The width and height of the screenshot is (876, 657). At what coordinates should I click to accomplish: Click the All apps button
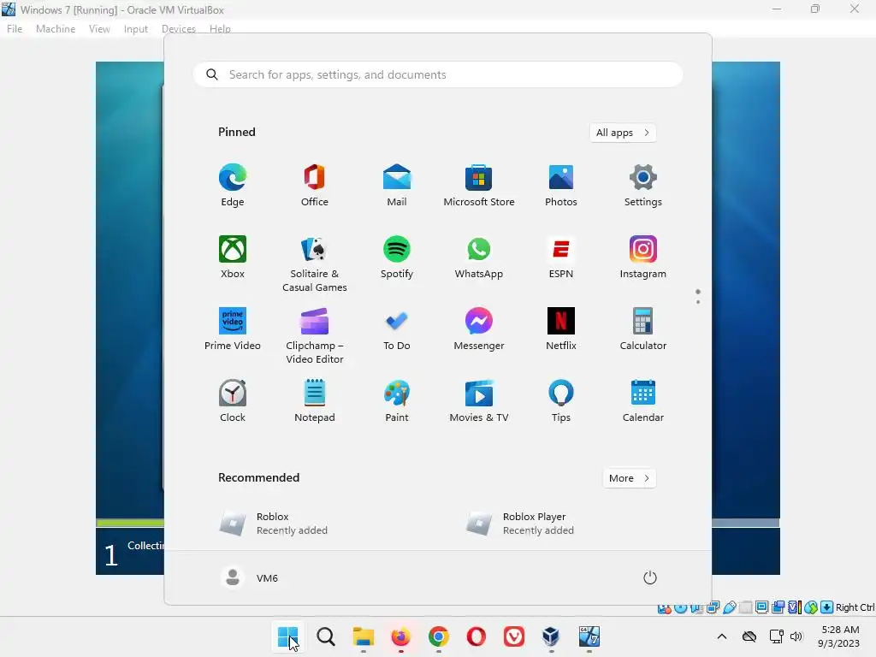623,133
